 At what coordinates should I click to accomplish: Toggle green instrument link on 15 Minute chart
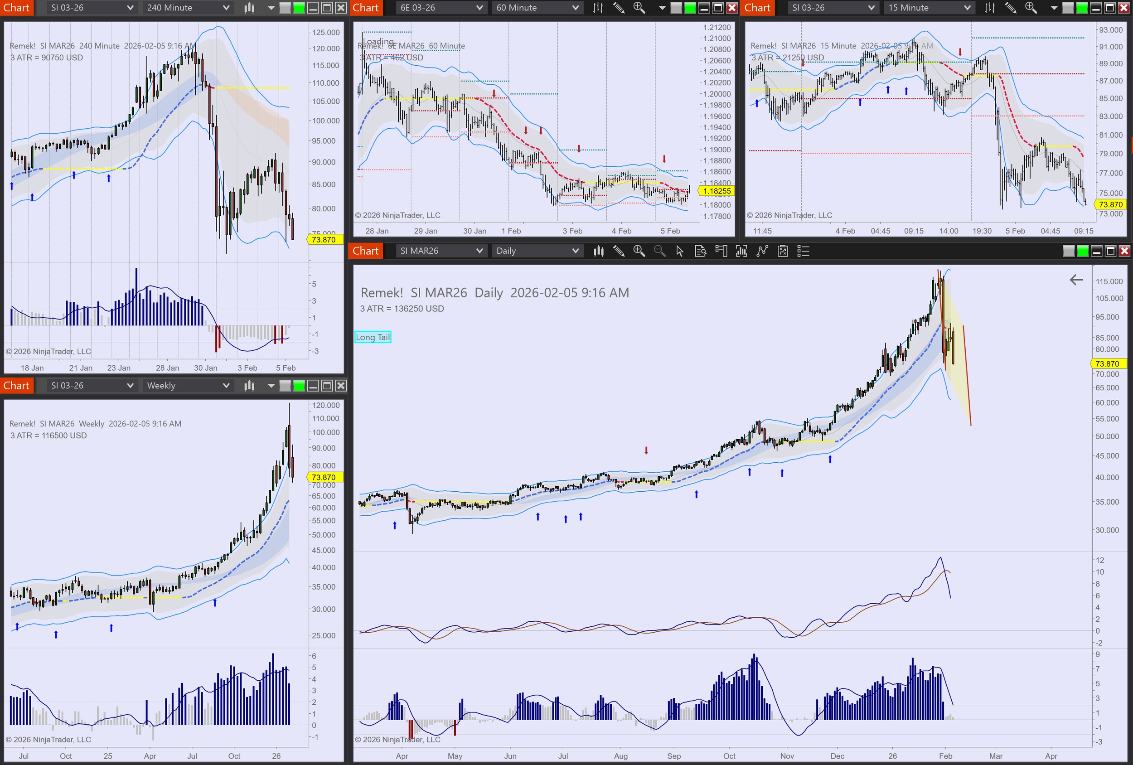[x=1082, y=8]
